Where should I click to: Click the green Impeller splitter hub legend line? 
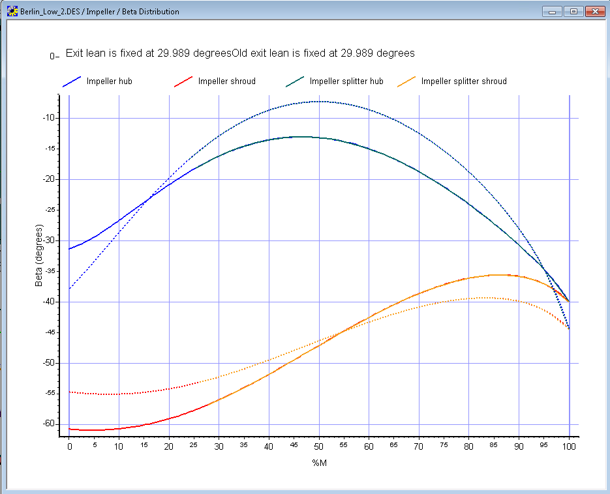click(x=295, y=81)
